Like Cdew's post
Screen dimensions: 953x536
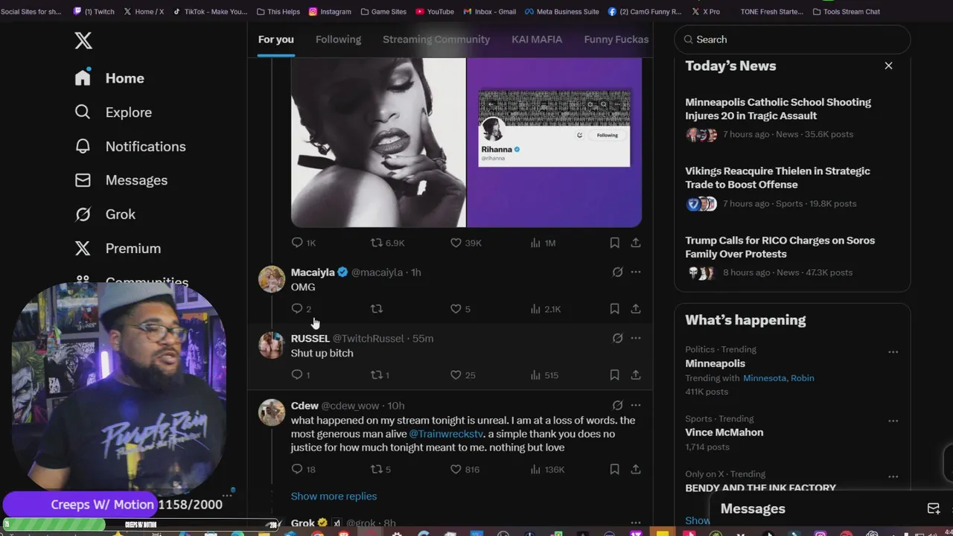click(465, 469)
